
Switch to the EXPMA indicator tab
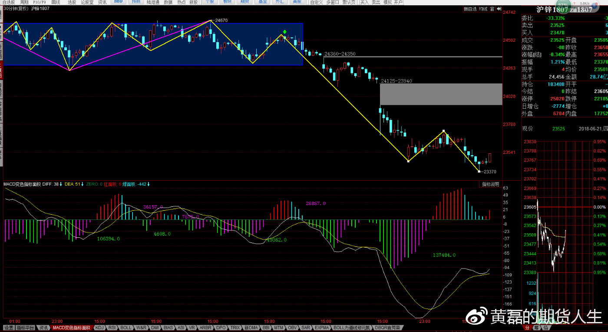tap(322, 328)
